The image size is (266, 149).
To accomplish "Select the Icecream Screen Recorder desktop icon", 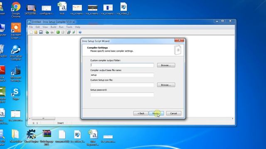I will coord(16,31).
